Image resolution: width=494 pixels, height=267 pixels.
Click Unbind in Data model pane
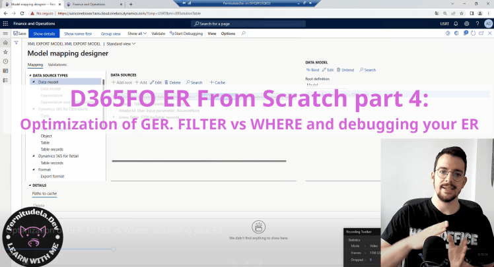coord(345,70)
